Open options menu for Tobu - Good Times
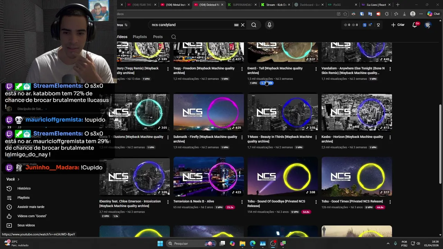Screen dimensions: 443x249 pyautogui.click(x=390, y=202)
